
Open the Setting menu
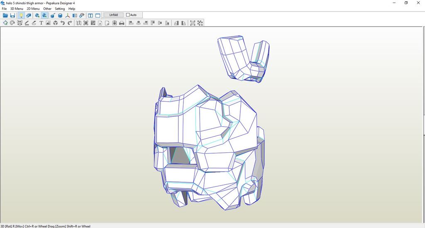[60, 9]
